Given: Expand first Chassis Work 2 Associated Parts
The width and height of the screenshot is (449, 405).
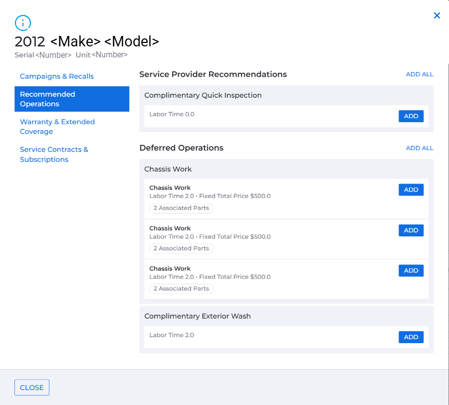Looking at the screenshot, I should click(181, 208).
